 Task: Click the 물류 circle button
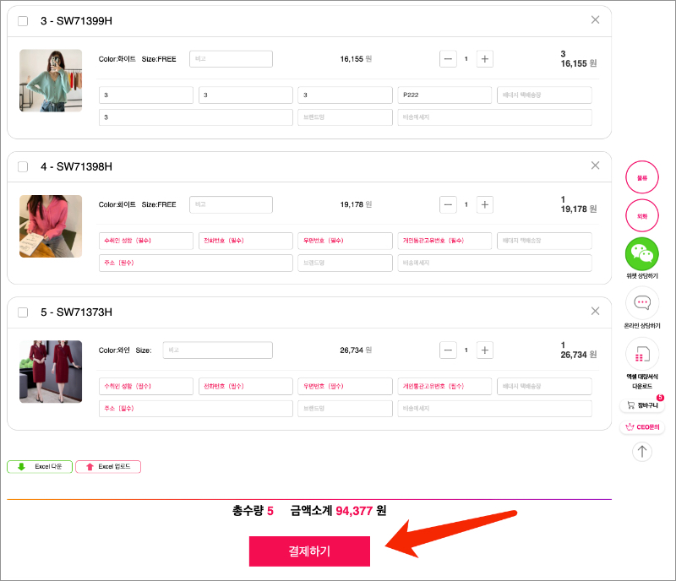tap(641, 177)
